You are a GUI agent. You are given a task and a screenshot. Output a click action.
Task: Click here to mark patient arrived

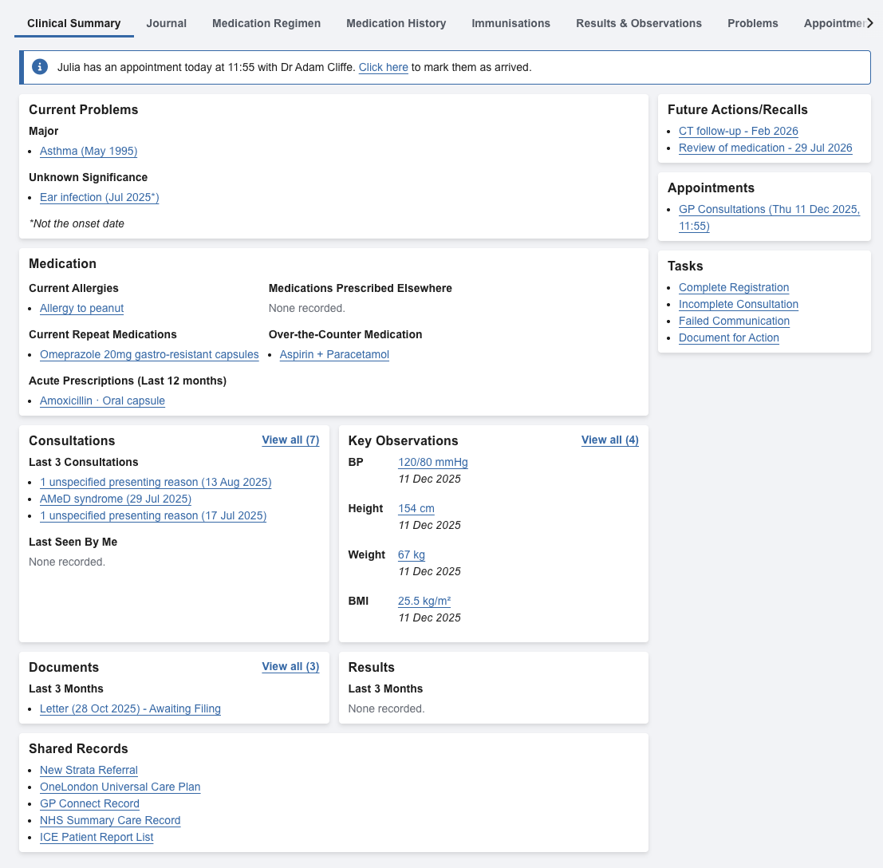(x=383, y=68)
